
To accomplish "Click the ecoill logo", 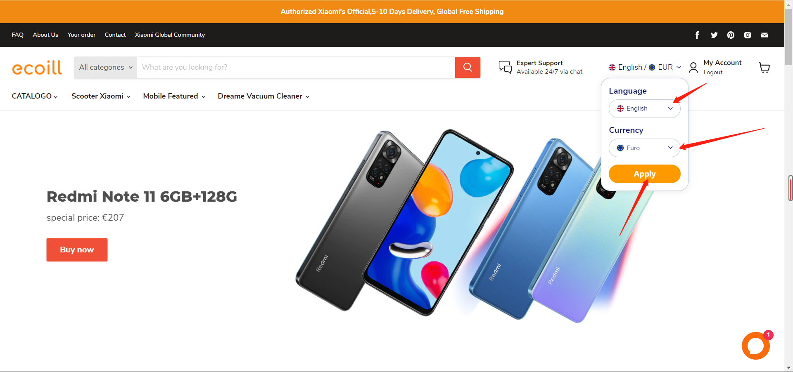I will pos(37,68).
